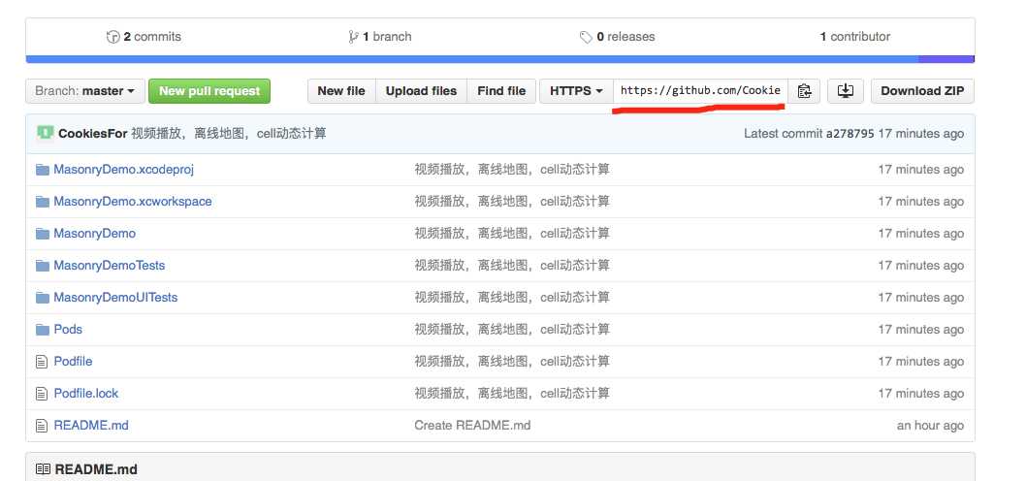Click the MasonryDemo.xcworkspace folder icon

43,202
